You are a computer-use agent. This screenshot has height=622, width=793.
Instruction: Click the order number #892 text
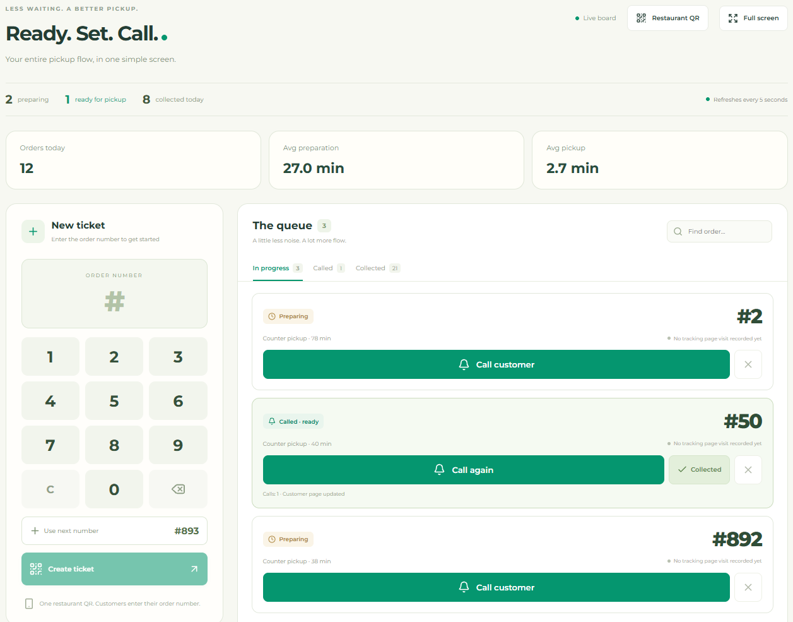(x=737, y=539)
